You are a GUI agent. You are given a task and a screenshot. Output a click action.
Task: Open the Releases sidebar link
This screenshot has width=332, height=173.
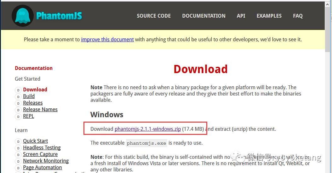[33, 103]
